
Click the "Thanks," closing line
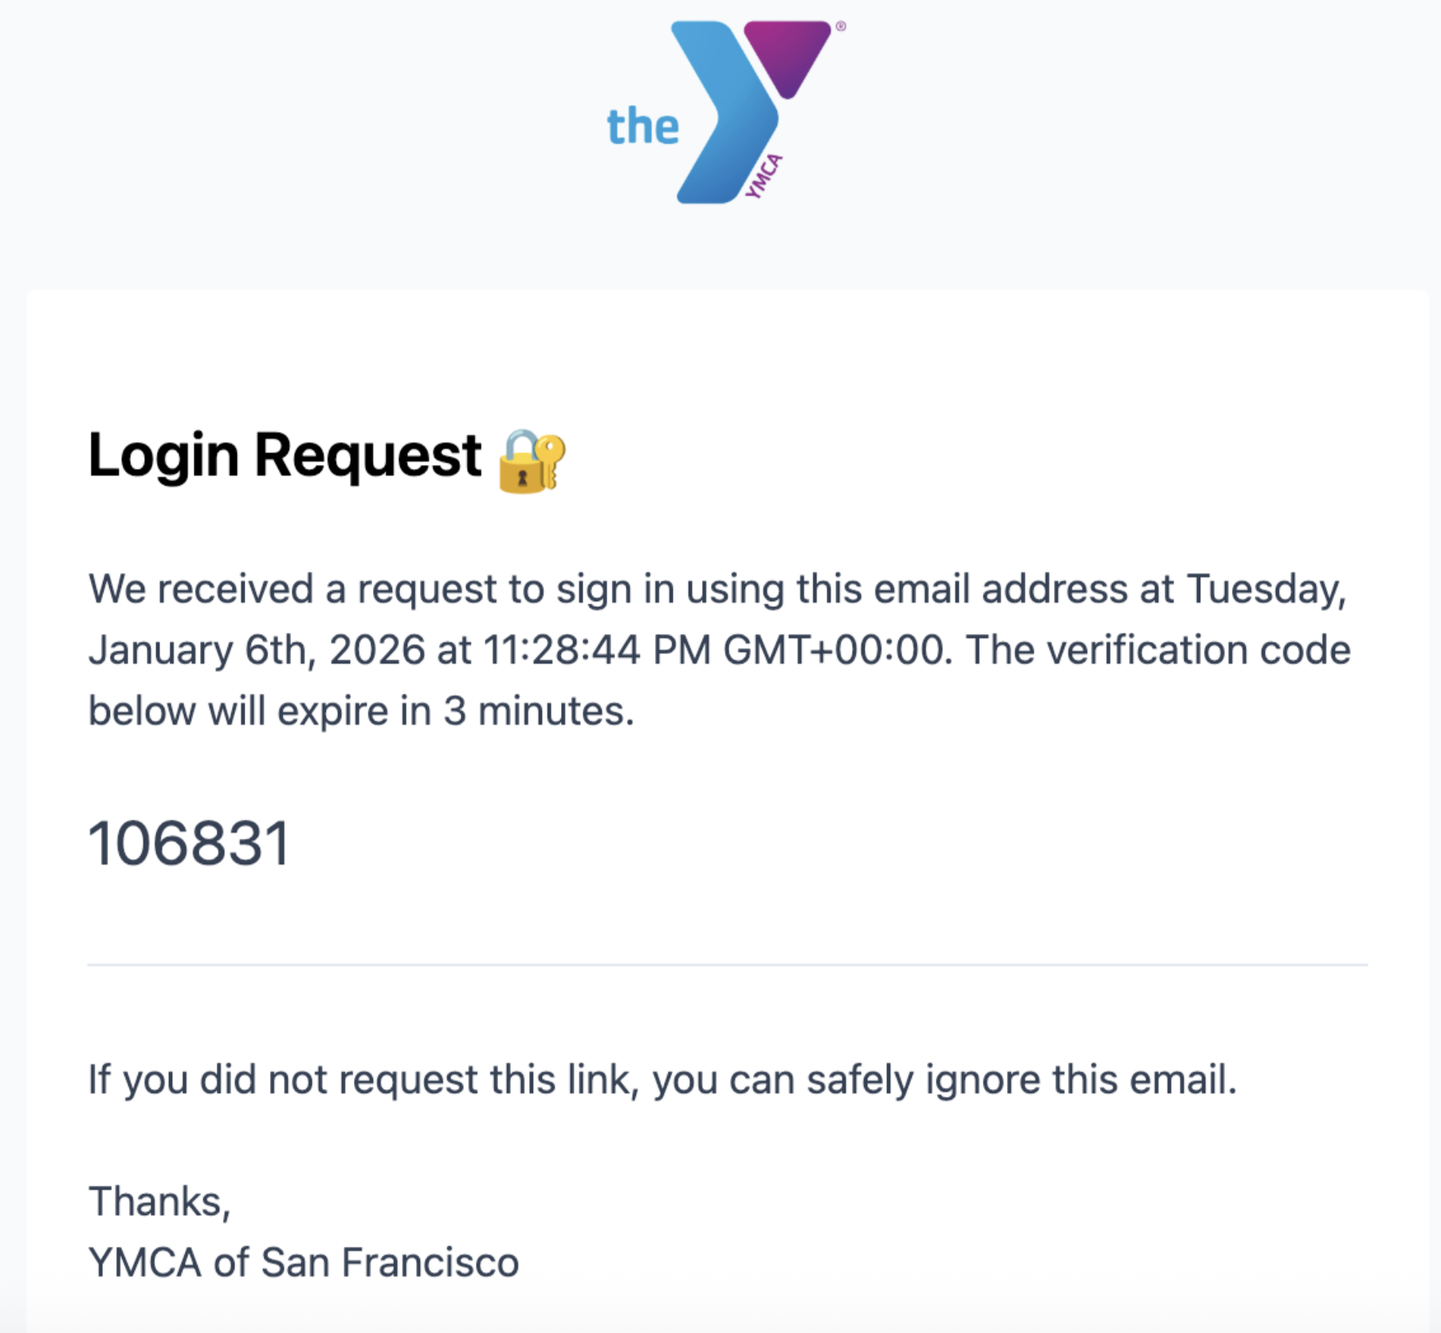(x=159, y=1201)
